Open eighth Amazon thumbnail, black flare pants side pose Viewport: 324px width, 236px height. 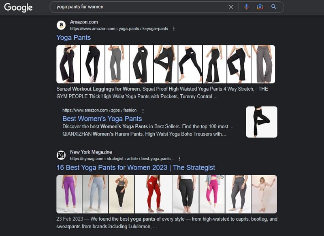point(239,64)
